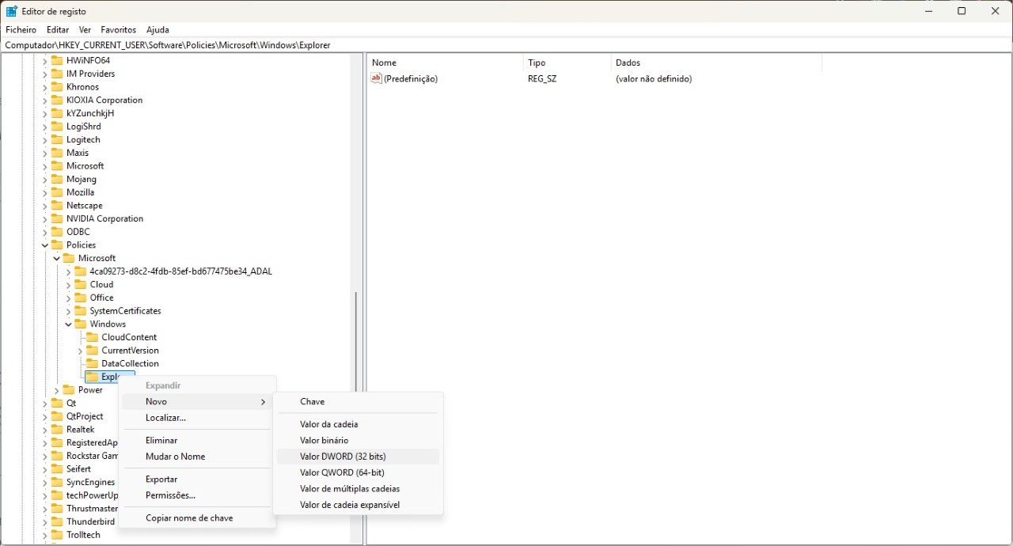The height and width of the screenshot is (546, 1013).
Task: Choose Valor DWORD (32 bits) from submenu
Action: pos(343,457)
